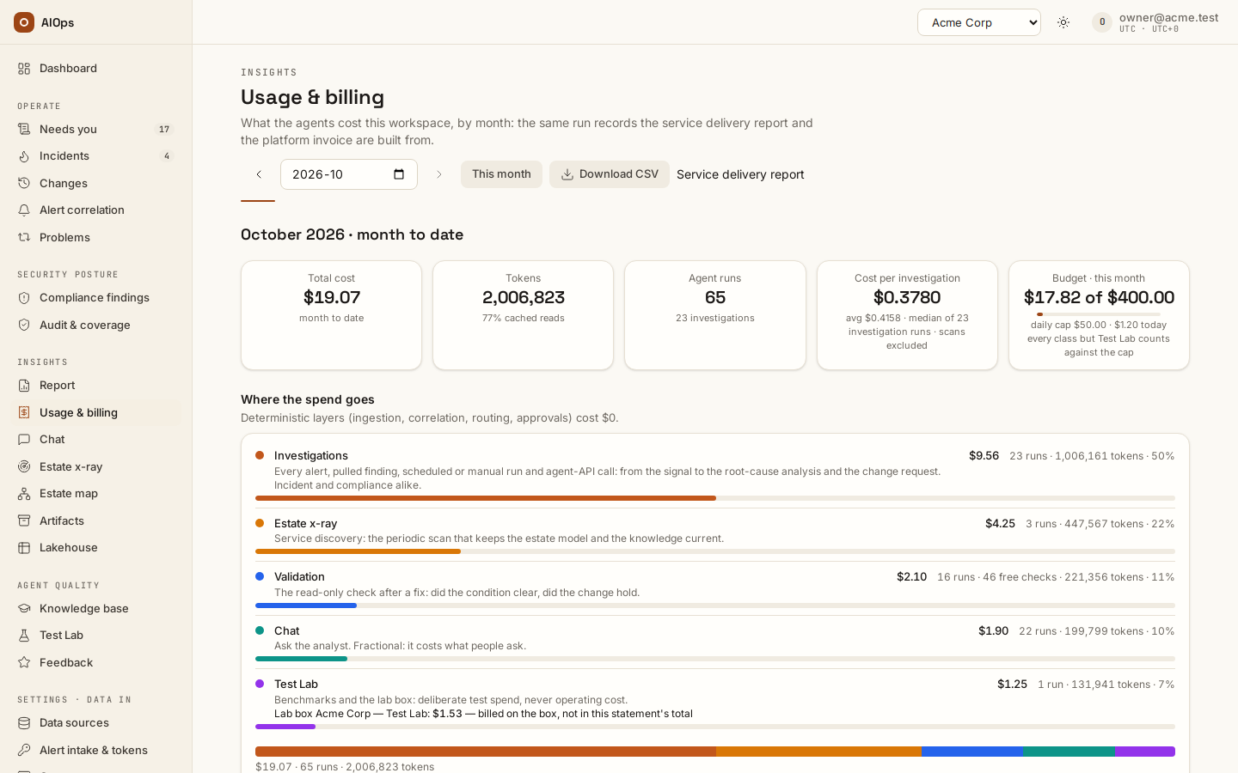
Task: Open the Needs you queue
Action: 96,130
